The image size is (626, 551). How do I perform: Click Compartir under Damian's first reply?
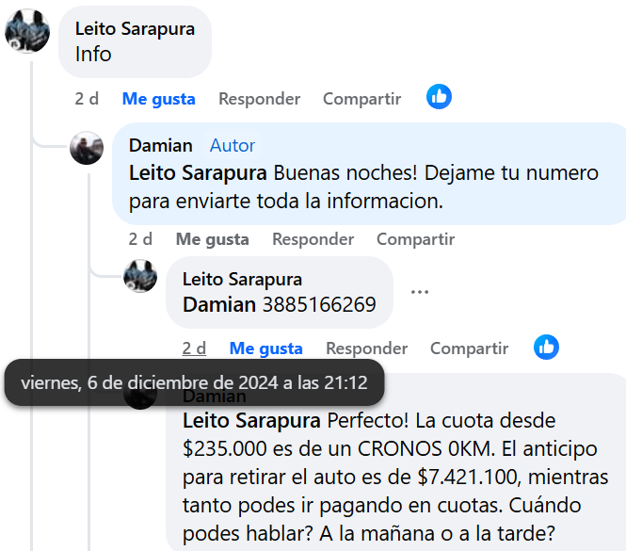pos(415,239)
